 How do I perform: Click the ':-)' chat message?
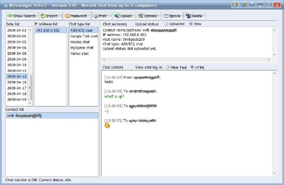[106, 111]
